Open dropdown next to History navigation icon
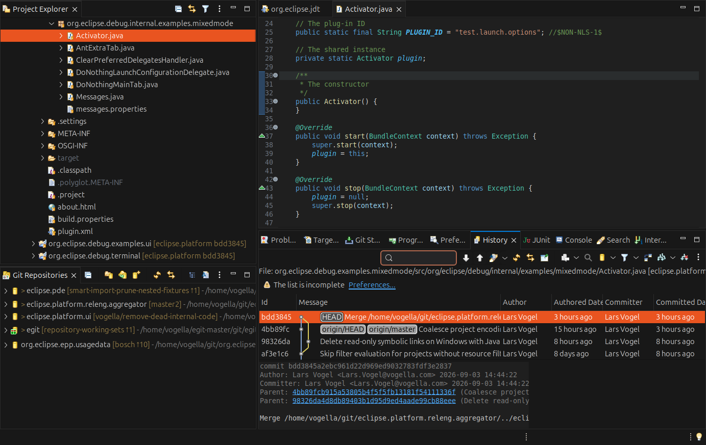Image resolution: width=706 pixels, height=445 pixels. point(505,258)
